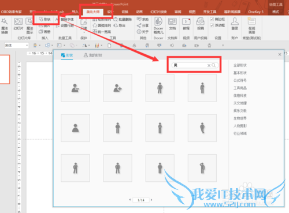Filter by 基本形状 category

[240, 73]
